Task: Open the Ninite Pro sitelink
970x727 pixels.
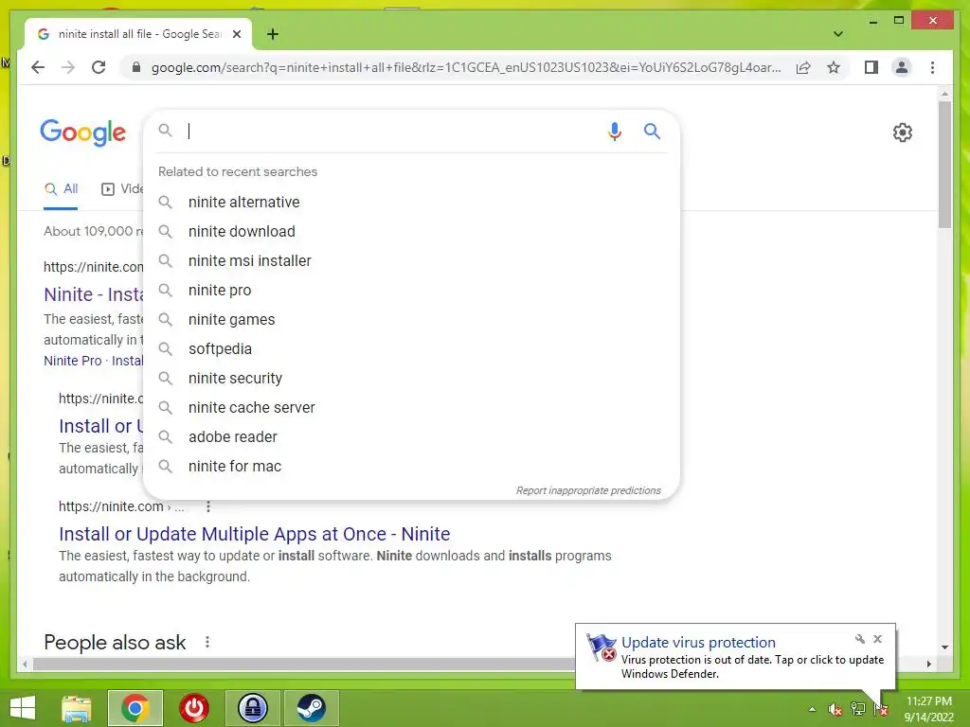Action: coord(72,361)
